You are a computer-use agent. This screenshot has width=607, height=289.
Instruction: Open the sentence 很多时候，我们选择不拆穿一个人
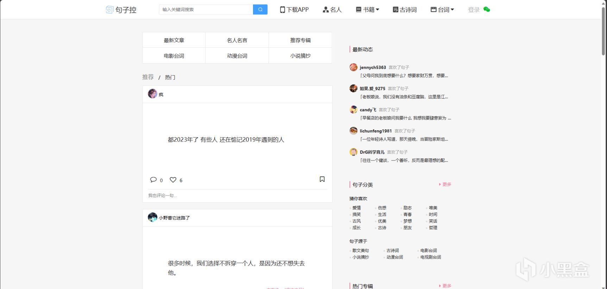click(236, 268)
